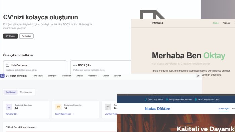Go to Home in Portfolio navigation
Viewport: 235px width, 132px height.
pyautogui.click(x=216, y=23)
